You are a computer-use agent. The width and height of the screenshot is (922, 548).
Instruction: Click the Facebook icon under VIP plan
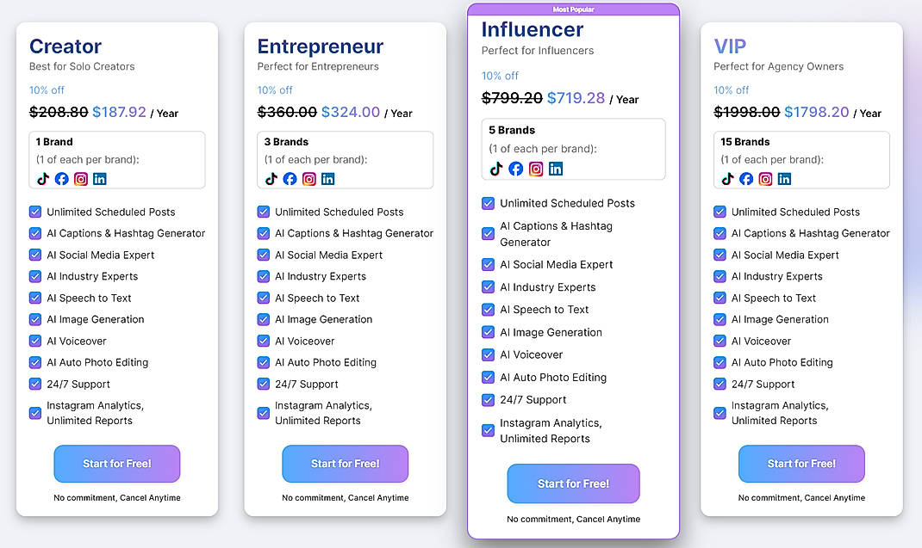coord(746,179)
